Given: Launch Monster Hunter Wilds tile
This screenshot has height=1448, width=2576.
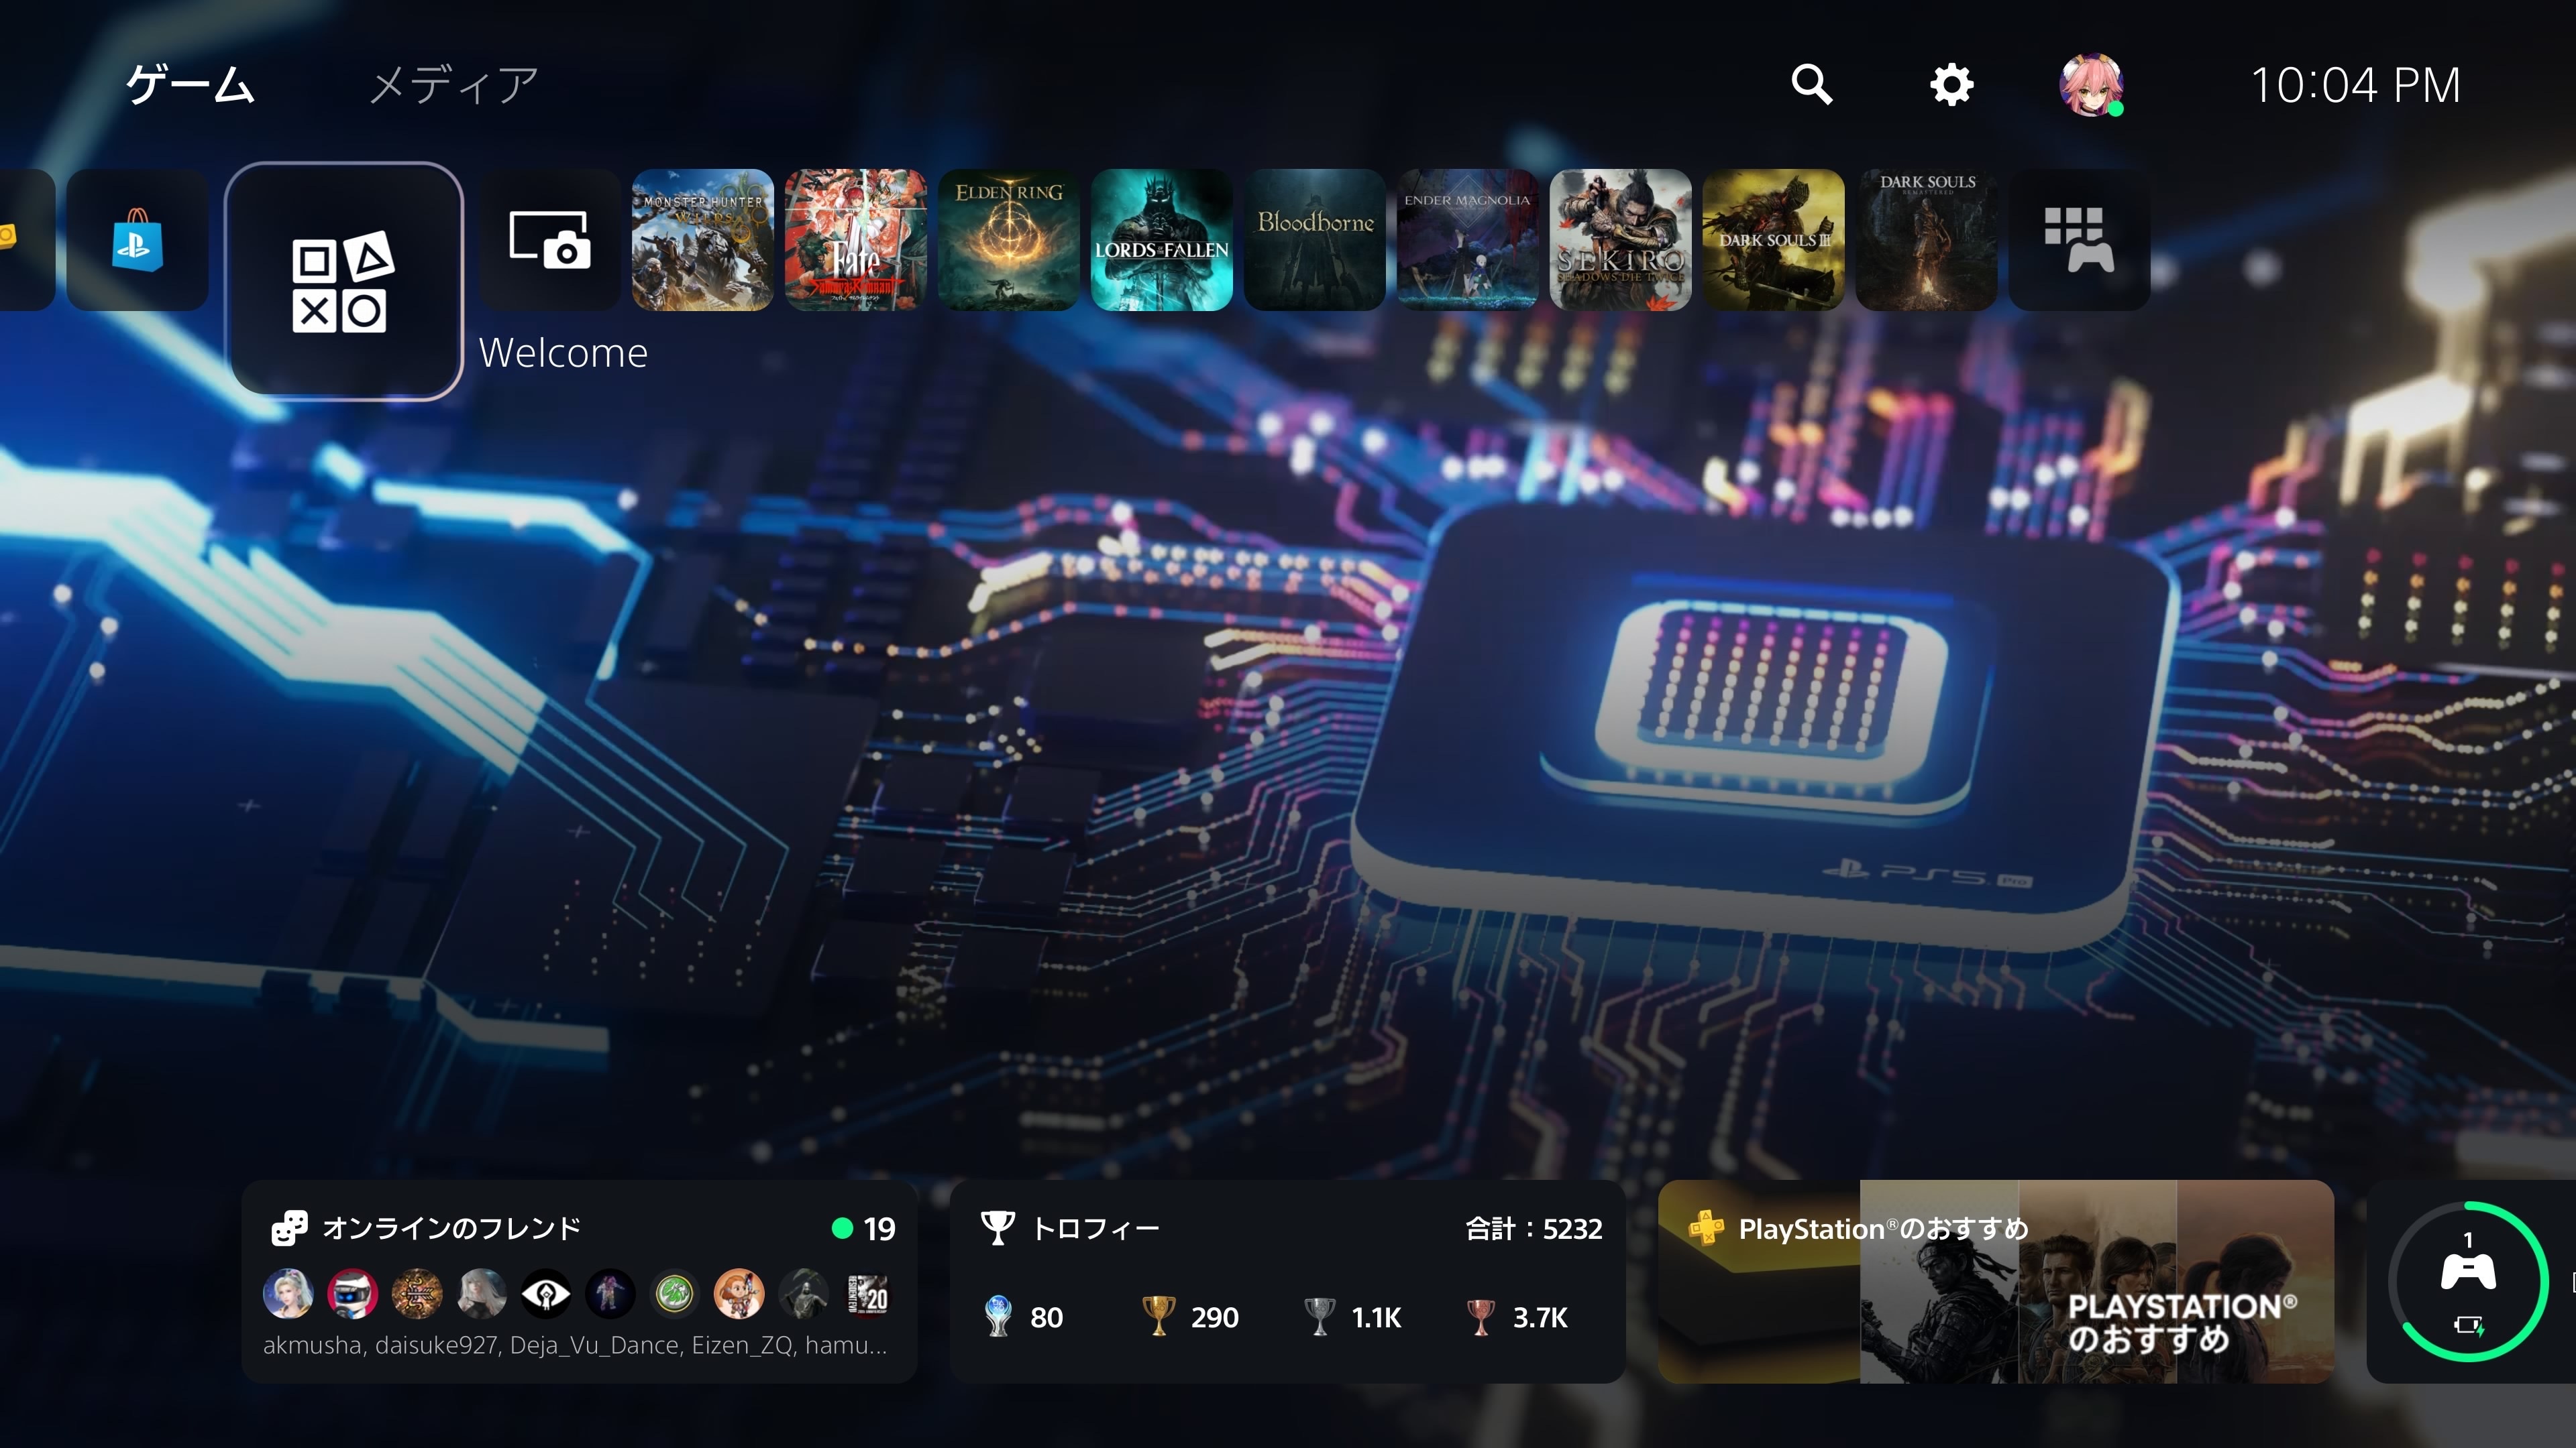Looking at the screenshot, I should click(x=703, y=240).
